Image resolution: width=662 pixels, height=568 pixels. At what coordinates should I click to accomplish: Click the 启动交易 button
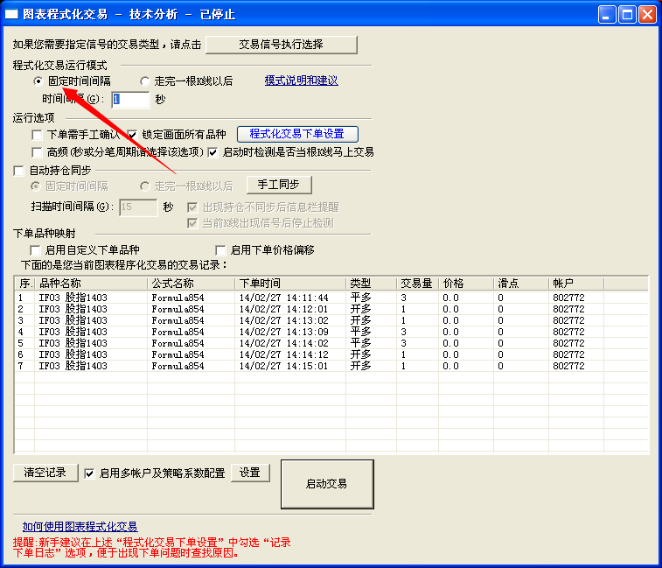pos(327,484)
